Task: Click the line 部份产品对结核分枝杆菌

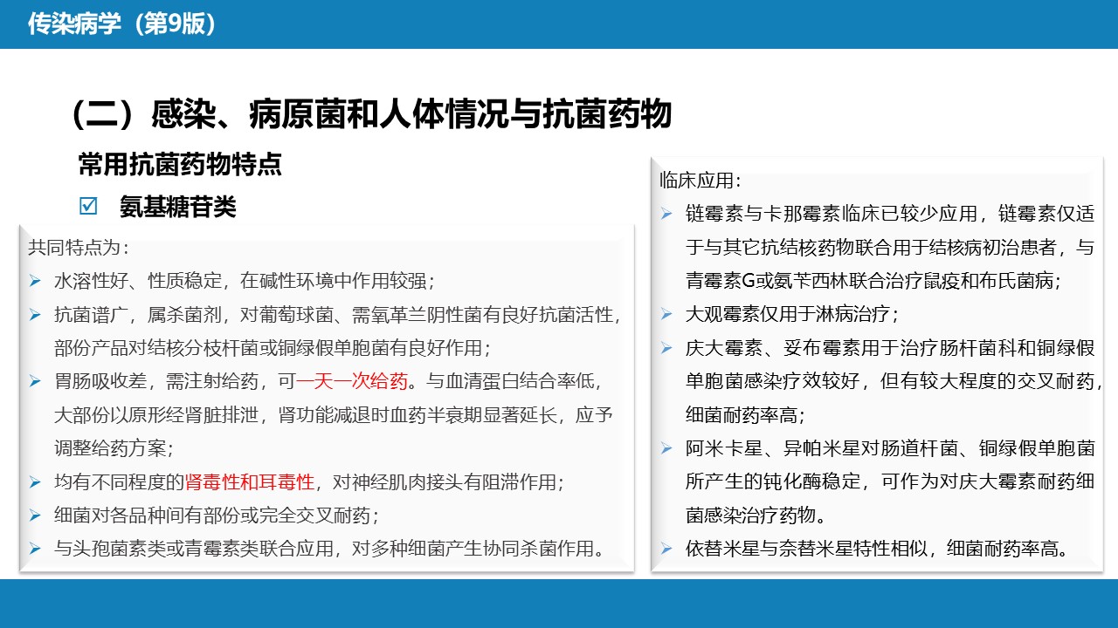Action: point(273,348)
